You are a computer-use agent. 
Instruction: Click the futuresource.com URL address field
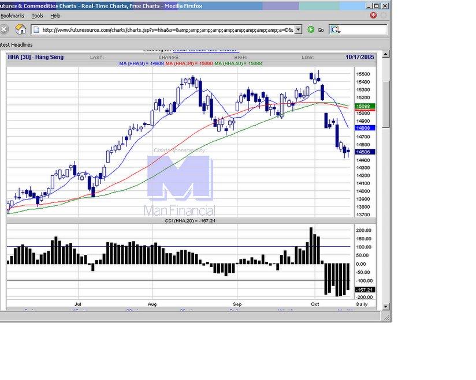tap(168, 30)
